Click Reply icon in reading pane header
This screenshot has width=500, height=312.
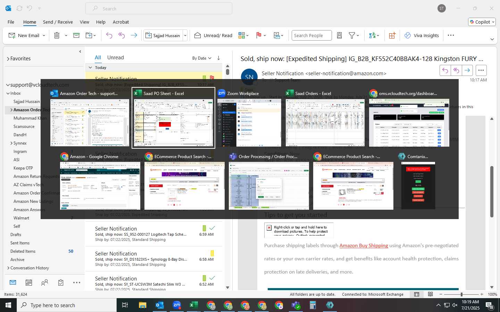(445, 70)
